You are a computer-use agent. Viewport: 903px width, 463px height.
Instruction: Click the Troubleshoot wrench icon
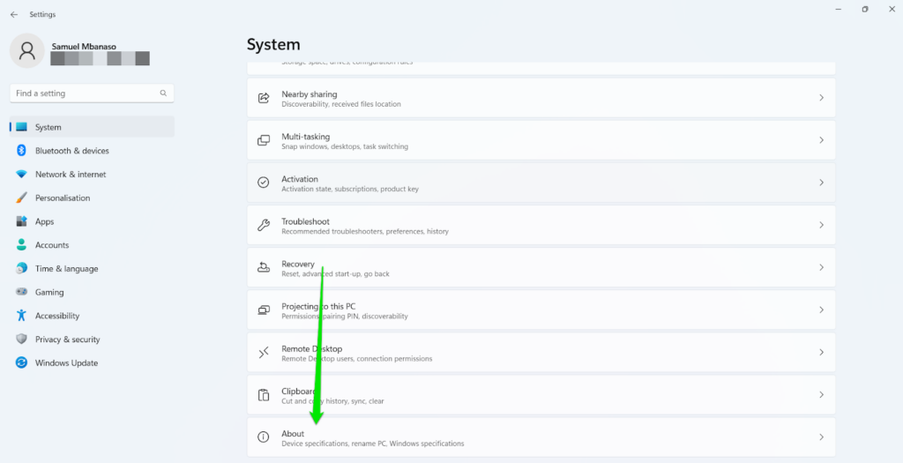click(x=263, y=225)
